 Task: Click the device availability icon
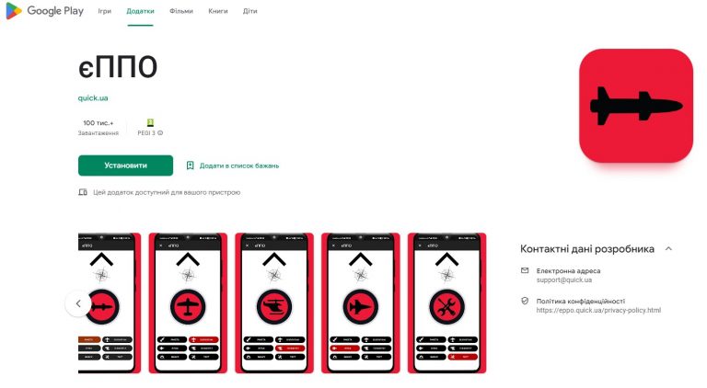[x=83, y=192]
